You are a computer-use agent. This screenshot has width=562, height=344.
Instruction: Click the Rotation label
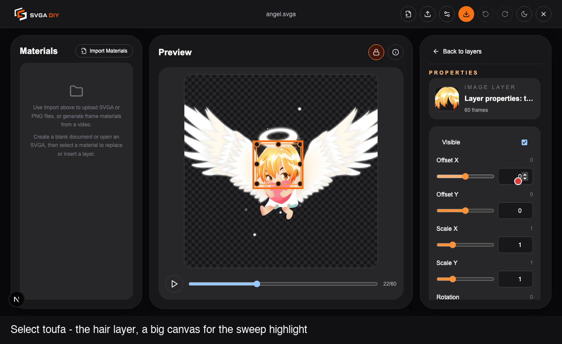coord(448,297)
